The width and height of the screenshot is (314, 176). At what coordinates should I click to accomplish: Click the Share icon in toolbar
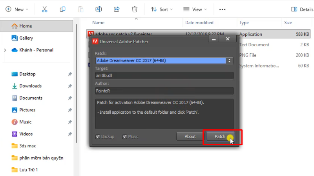pos(117,9)
